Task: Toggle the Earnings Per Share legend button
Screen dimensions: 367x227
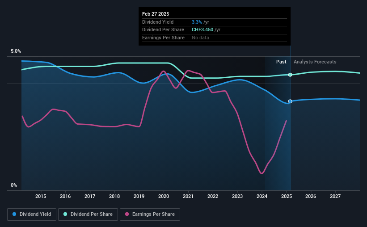Action: click(150, 214)
